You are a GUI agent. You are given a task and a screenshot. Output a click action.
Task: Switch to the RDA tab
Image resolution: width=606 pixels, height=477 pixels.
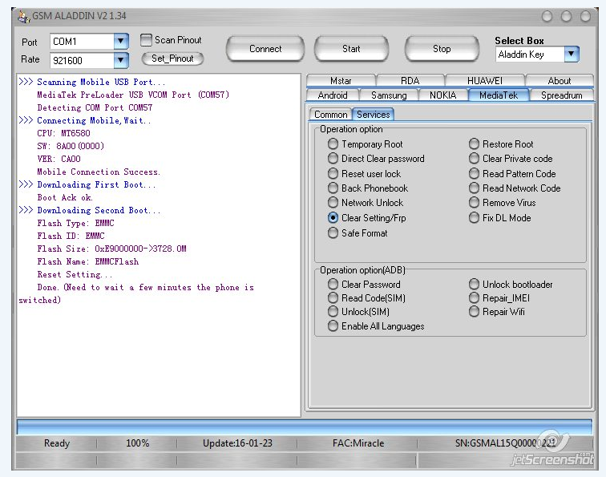[x=410, y=80]
